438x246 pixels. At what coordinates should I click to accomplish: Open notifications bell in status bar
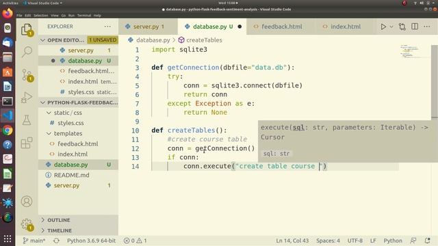[x=427, y=241]
